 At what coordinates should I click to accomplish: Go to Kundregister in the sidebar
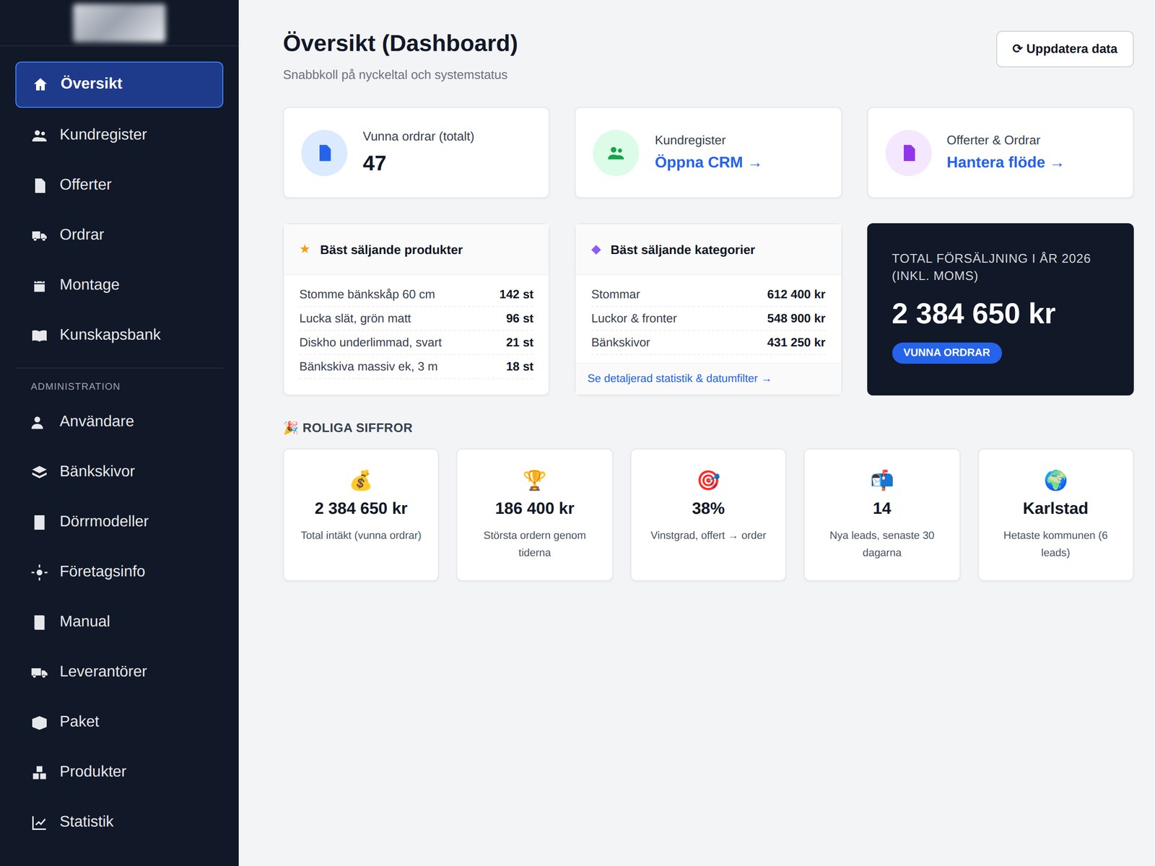(119, 135)
